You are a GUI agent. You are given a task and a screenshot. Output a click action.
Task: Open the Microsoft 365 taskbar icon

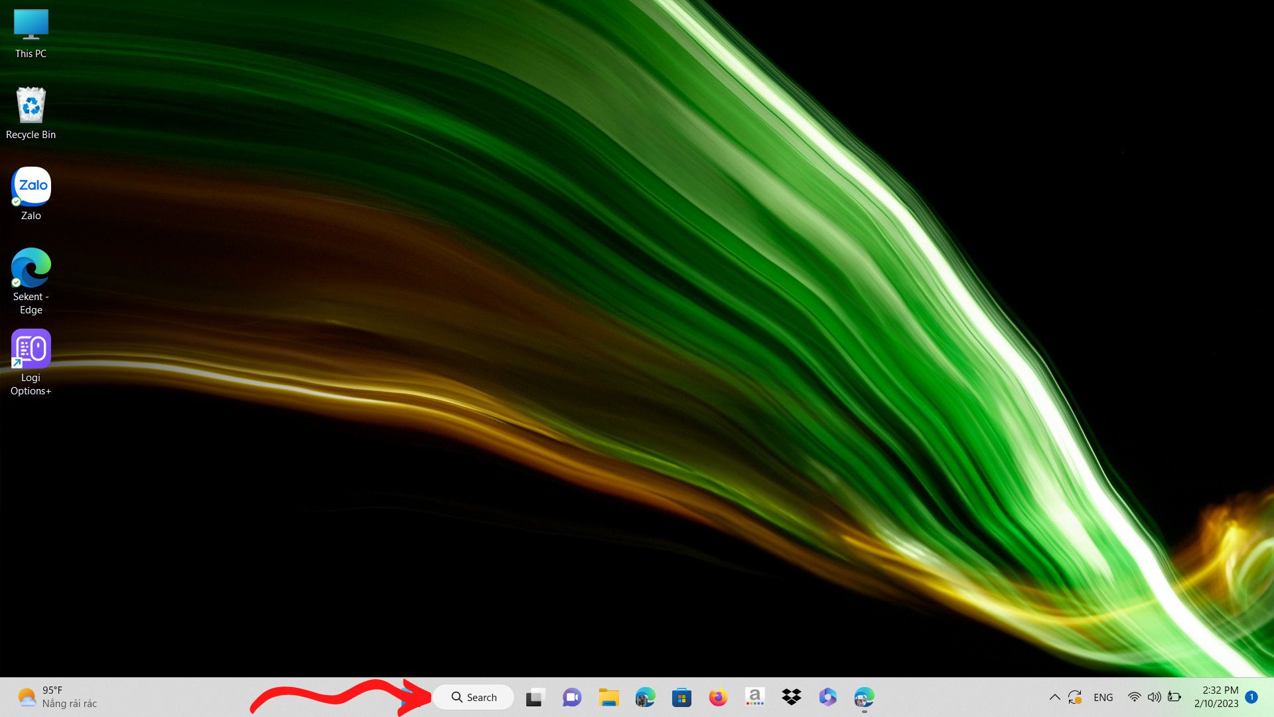827,697
